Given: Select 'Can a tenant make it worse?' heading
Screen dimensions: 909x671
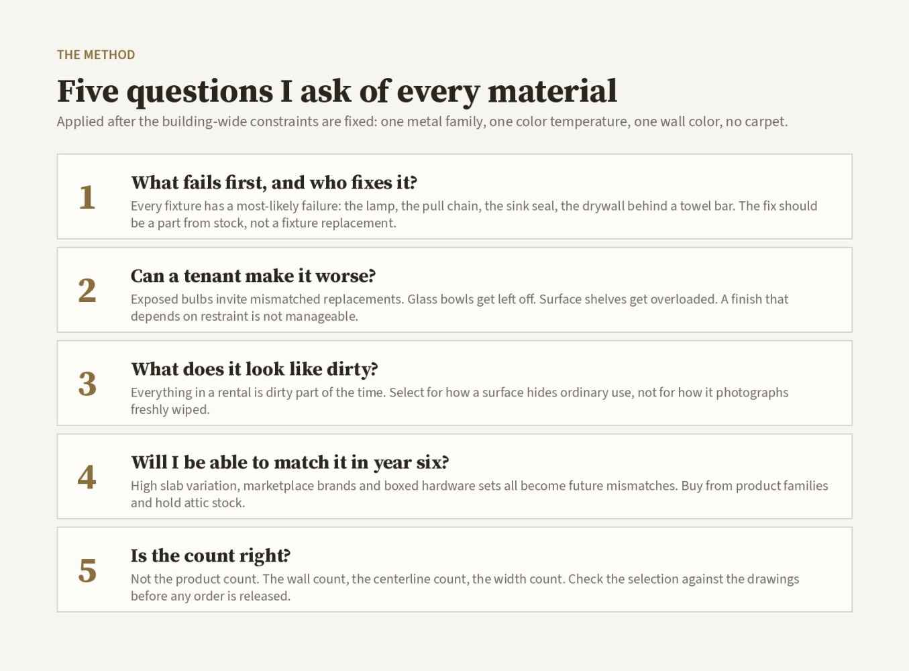Looking at the screenshot, I should coord(253,276).
